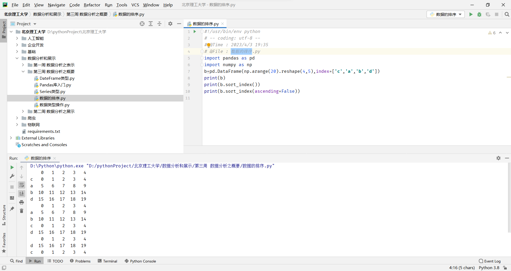Open the Event Log
This screenshot has height=271, width=511.
point(490,261)
